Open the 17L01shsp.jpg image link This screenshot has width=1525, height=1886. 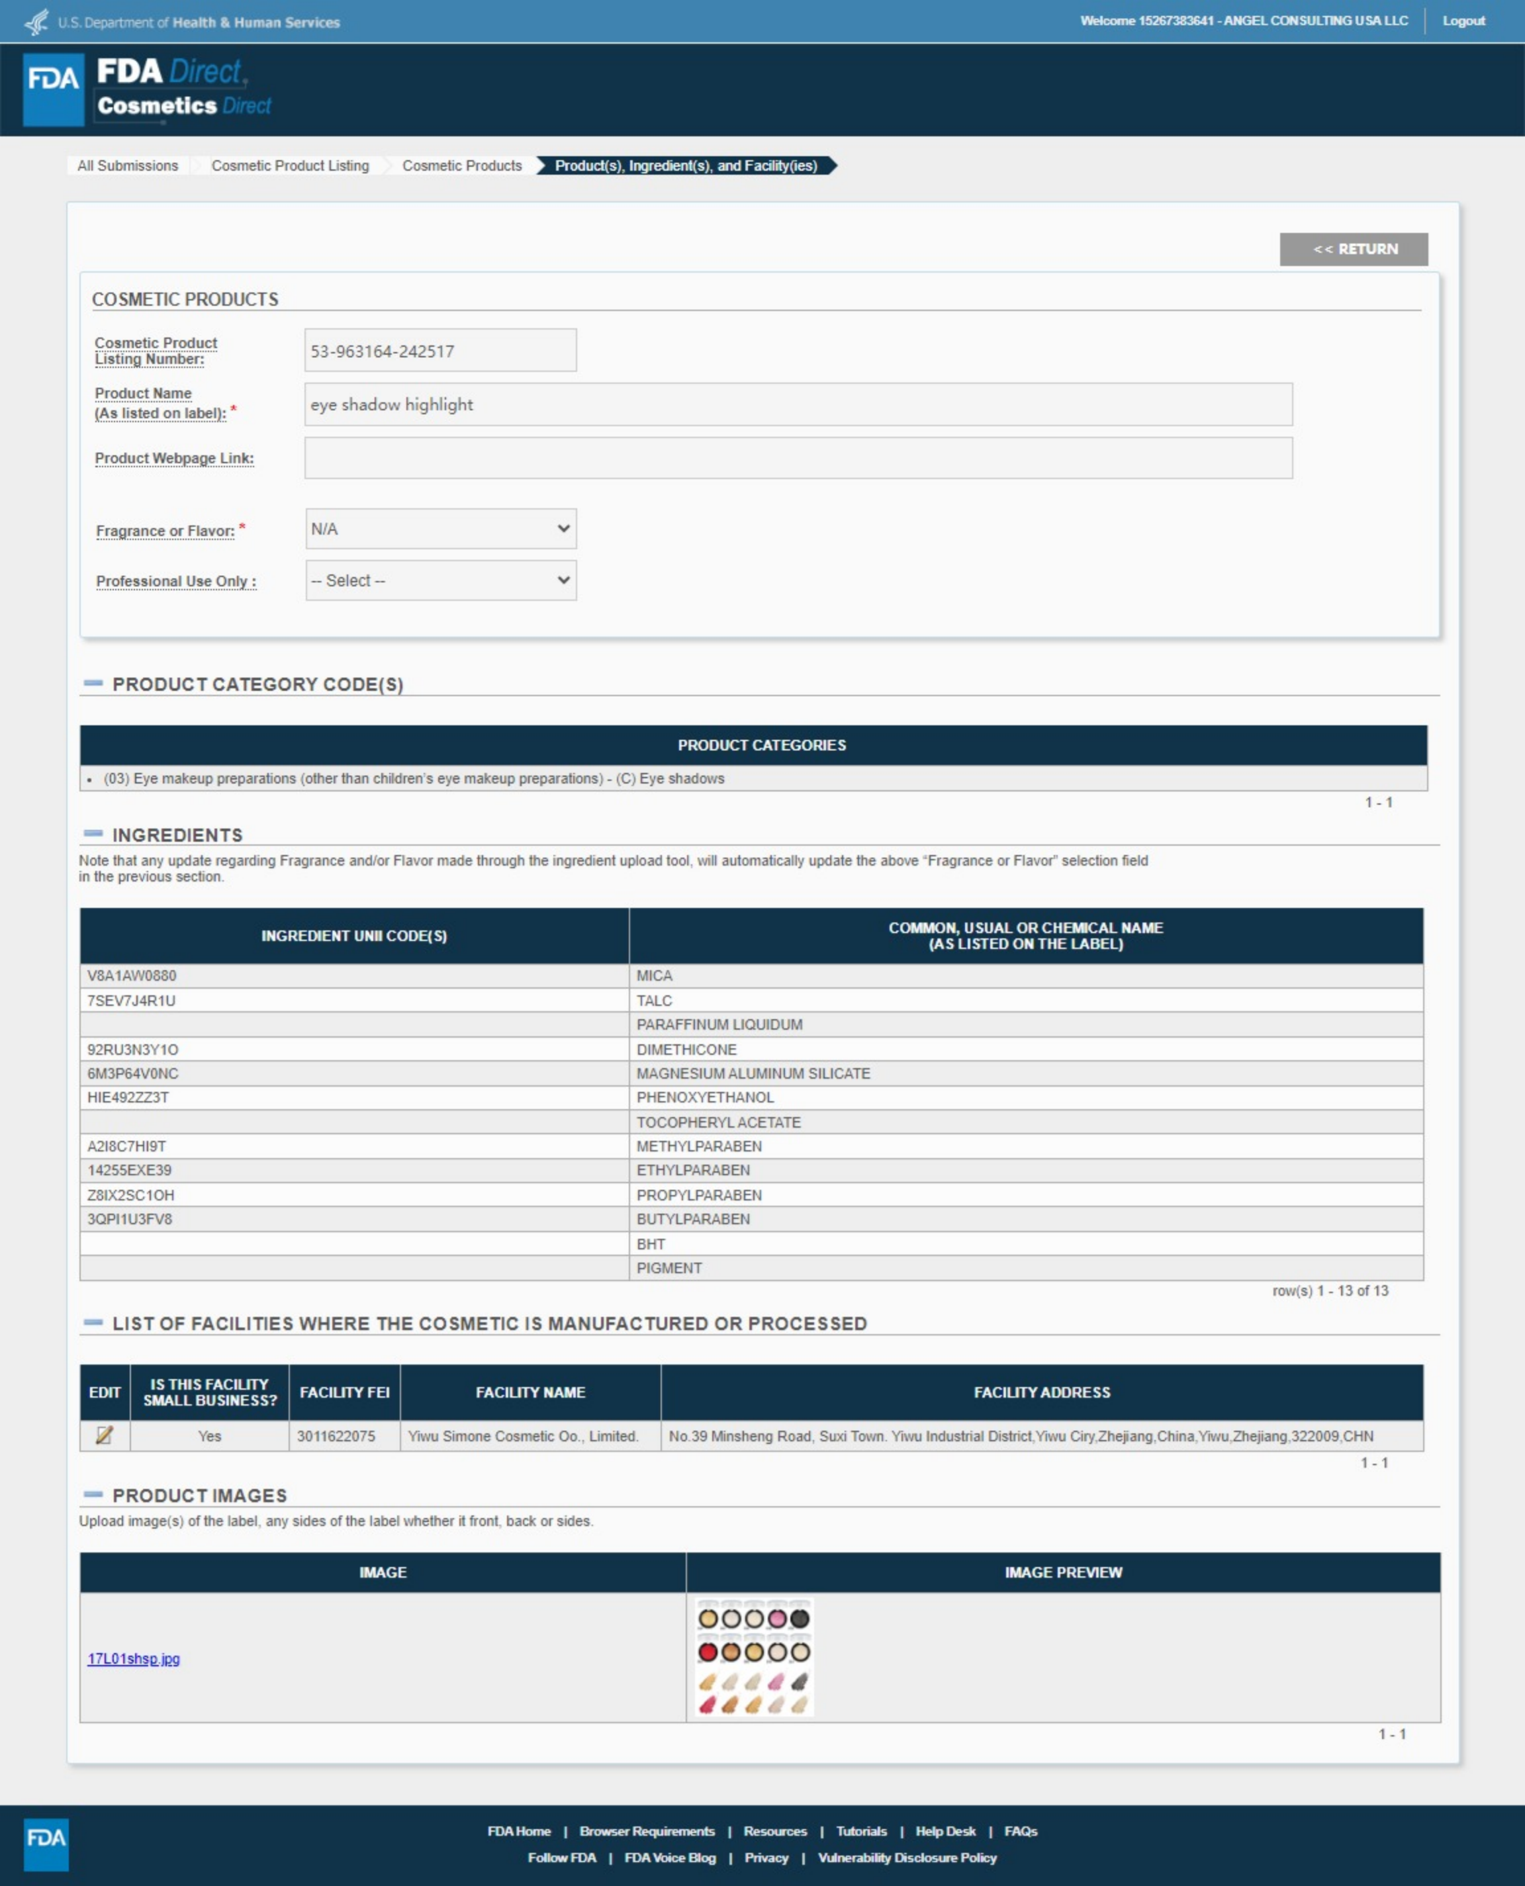click(x=134, y=1658)
